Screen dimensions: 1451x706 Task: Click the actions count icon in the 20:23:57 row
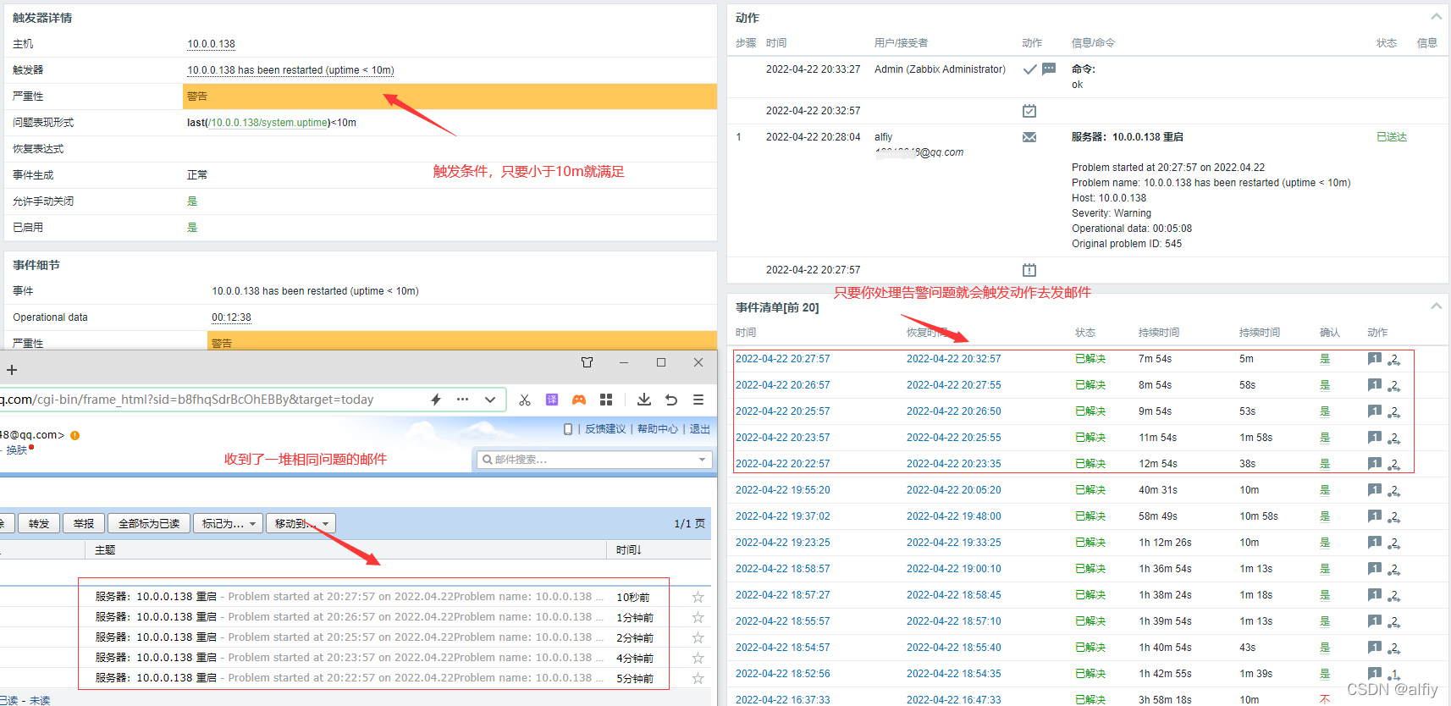tap(1393, 438)
